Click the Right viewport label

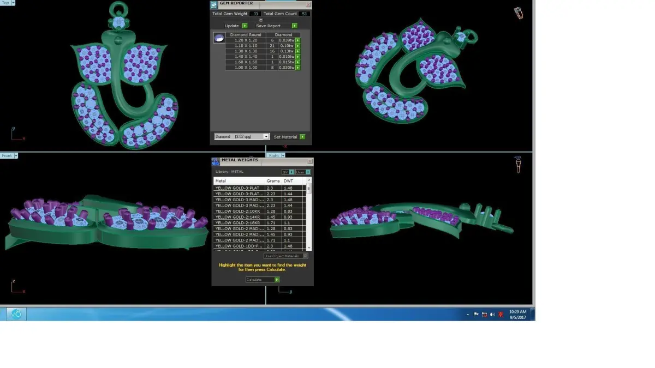273,155
